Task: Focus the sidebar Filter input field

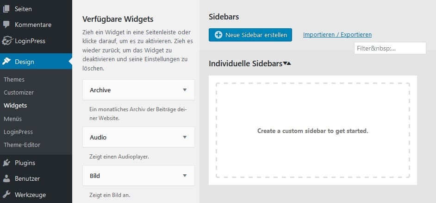Action: (x=390, y=48)
